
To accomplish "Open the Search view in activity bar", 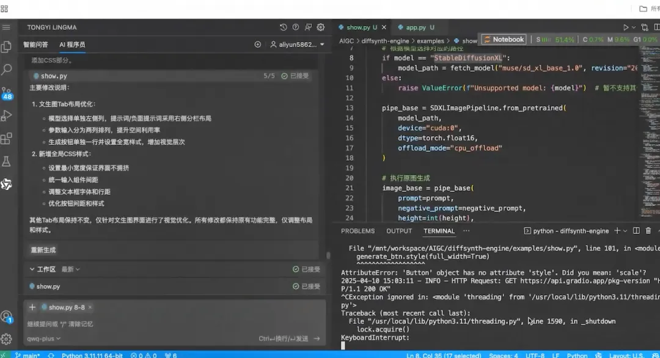I will (x=6, y=70).
